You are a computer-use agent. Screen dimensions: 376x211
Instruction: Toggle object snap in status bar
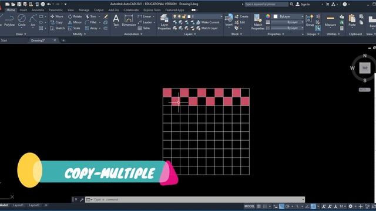[x=313, y=206]
